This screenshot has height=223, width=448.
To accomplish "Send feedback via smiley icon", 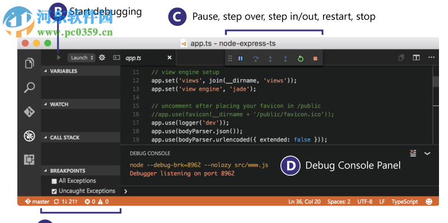I will click(x=429, y=202).
